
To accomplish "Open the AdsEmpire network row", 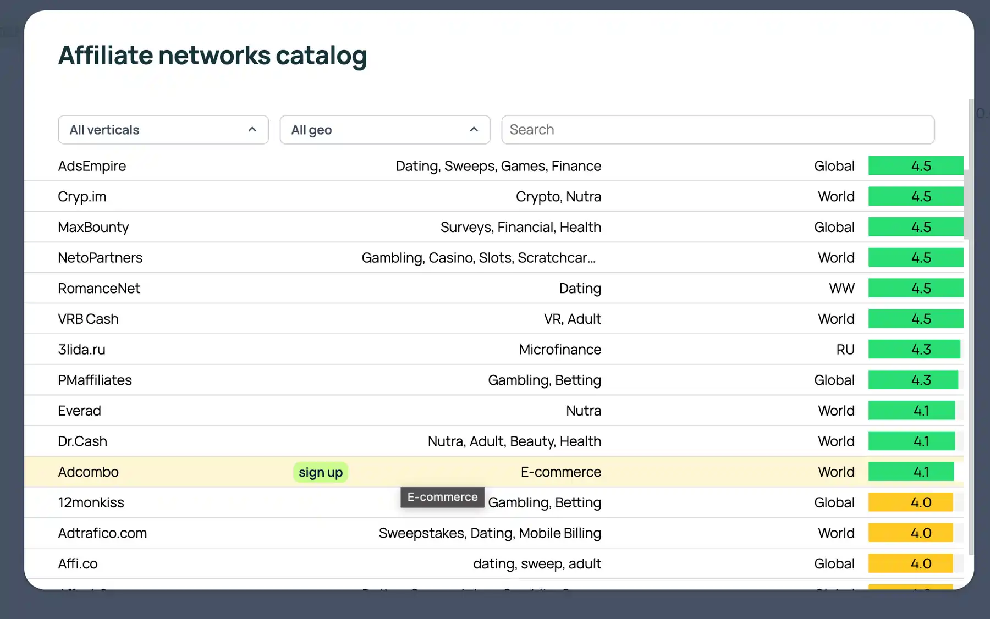I will pyautogui.click(x=494, y=166).
